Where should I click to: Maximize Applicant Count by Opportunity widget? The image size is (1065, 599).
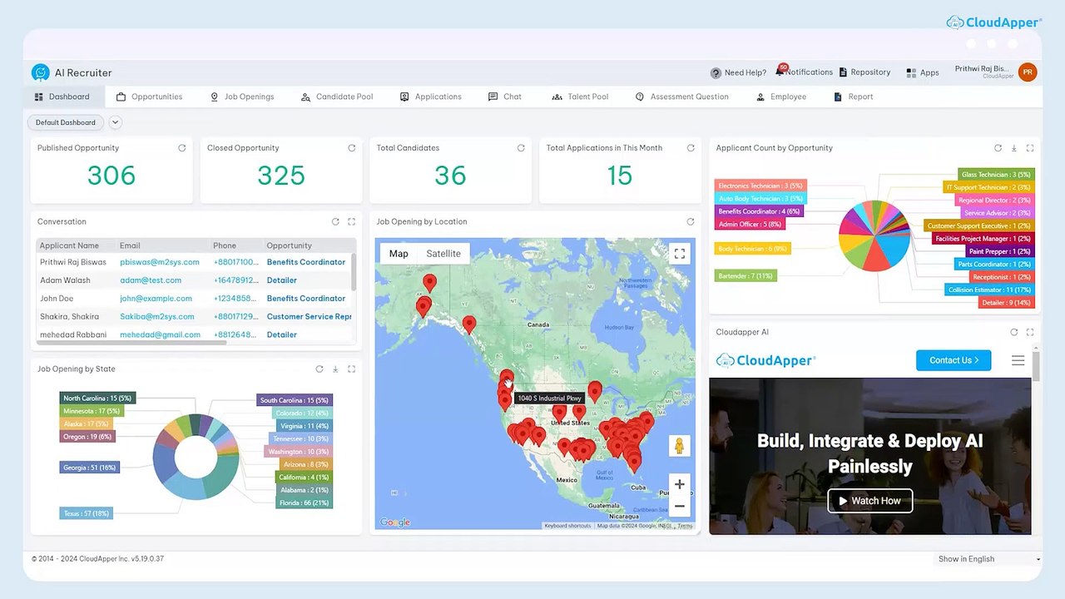(x=1030, y=148)
